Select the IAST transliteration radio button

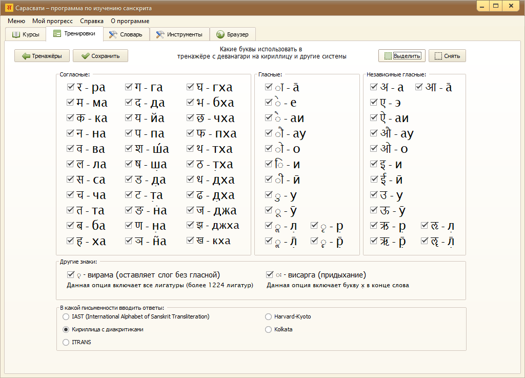click(65, 317)
